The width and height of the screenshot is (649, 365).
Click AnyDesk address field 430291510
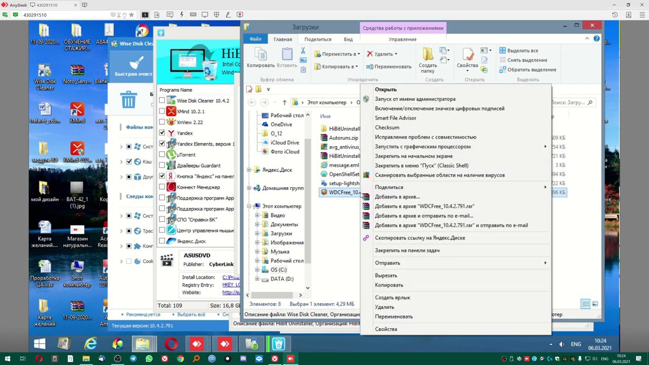[73, 15]
